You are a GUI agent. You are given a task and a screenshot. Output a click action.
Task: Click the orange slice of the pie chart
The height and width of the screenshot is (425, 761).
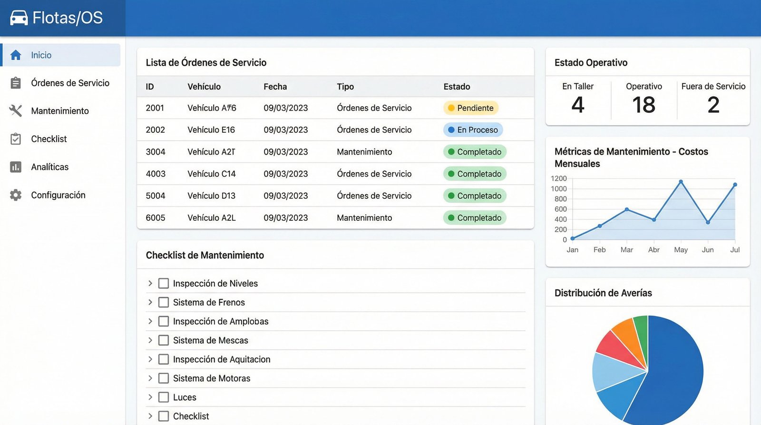point(625,333)
